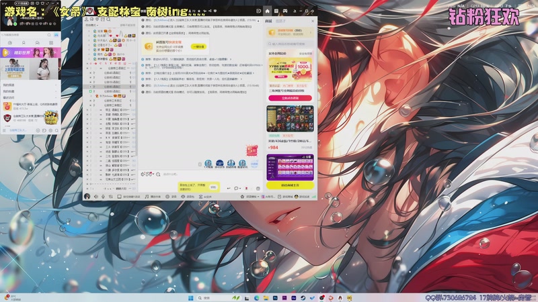Screen dimensions: 538x302
Task: Click the 东方Athena link in the first chat notice
Action: pyautogui.click(x=161, y=20)
